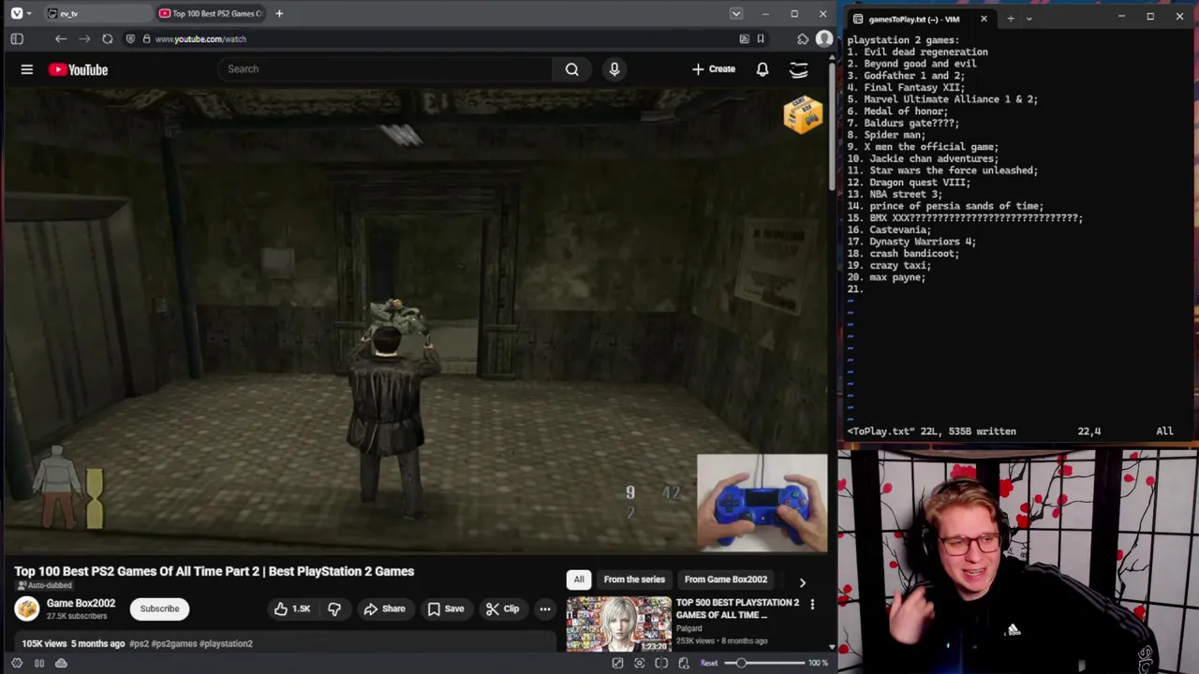Screen dimensions: 1199x674
Task: Subscribe to Game Box2002
Action: (x=159, y=608)
